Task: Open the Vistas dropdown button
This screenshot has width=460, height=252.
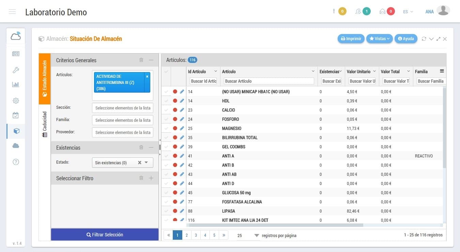Action: [380, 39]
